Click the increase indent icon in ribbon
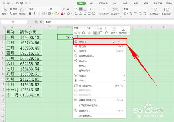The height and width of the screenshot is (122, 174). pos(94,9)
